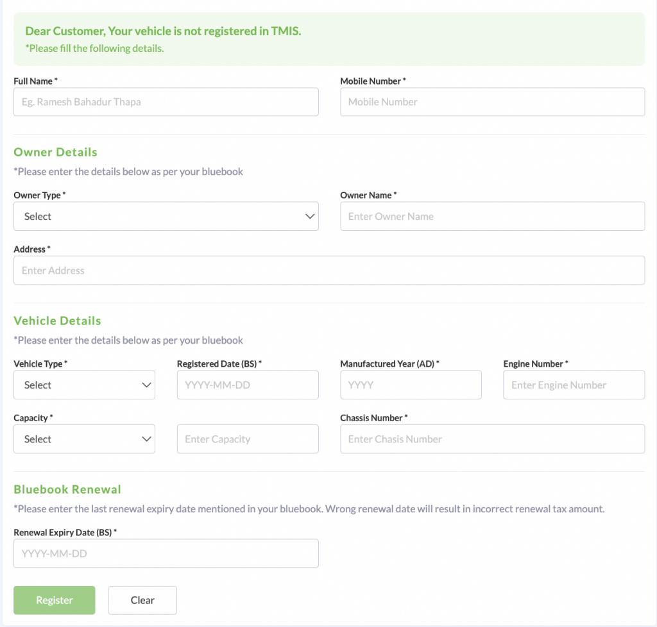Click the Vehicle Type dropdown chevron arrow

pyautogui.click(x=146, y=385)
